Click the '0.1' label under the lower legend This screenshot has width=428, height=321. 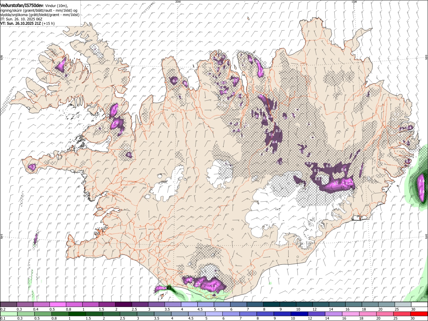point(3,319)
